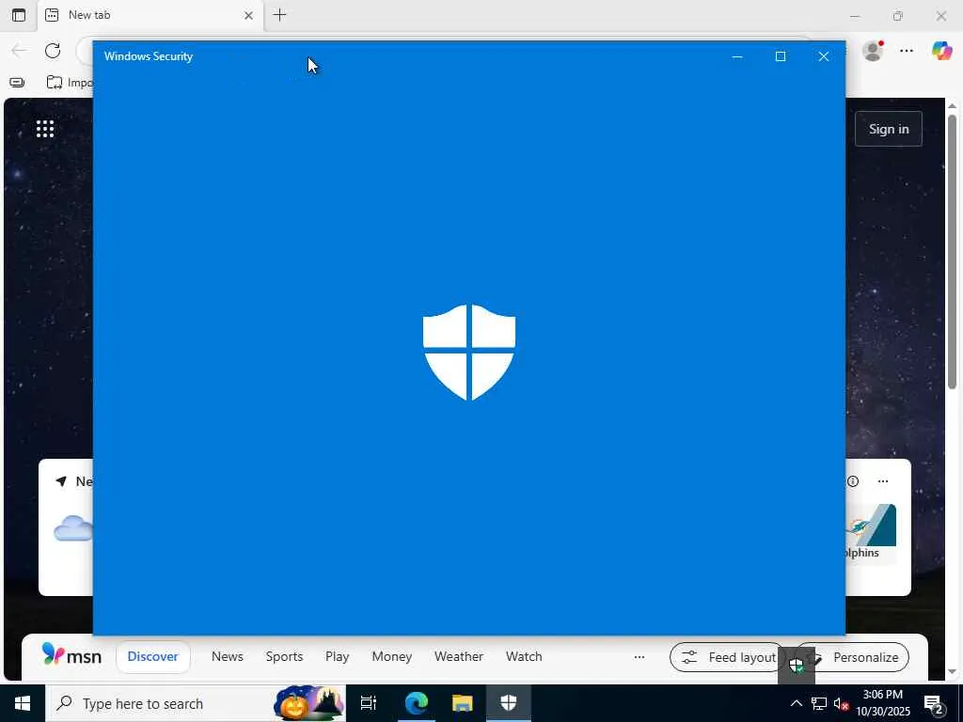Refresh the page in Edge
Viewport: 963px width, 722px height.
pos(53,51)
